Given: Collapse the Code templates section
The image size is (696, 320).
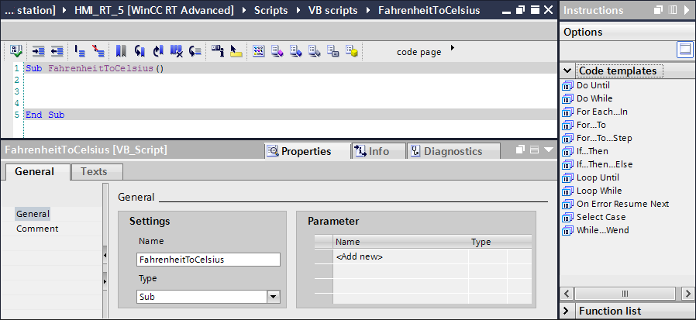Looking at the screenshot, I should tap(568, 71).
